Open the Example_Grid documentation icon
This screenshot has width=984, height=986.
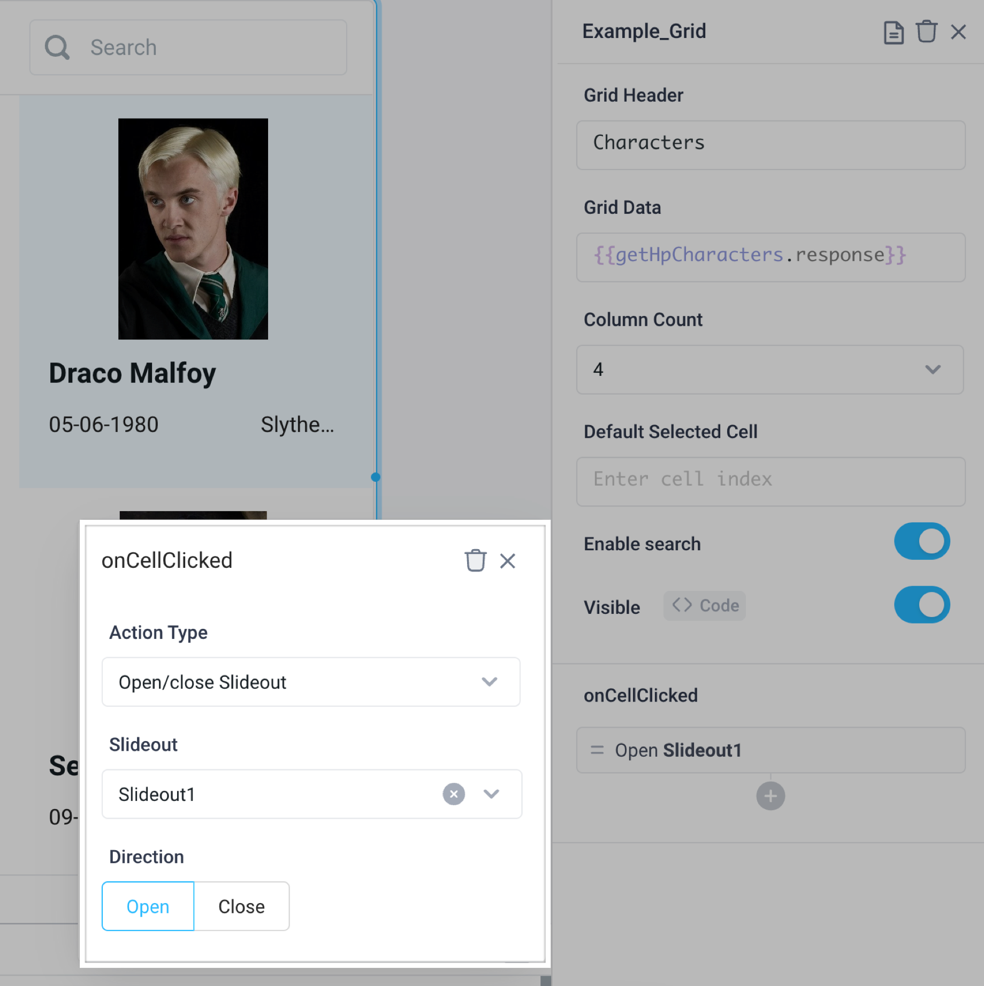click(893, 32)
